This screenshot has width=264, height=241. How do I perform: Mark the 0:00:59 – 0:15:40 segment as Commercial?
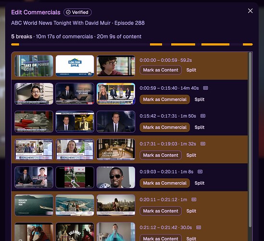point(164,99)
